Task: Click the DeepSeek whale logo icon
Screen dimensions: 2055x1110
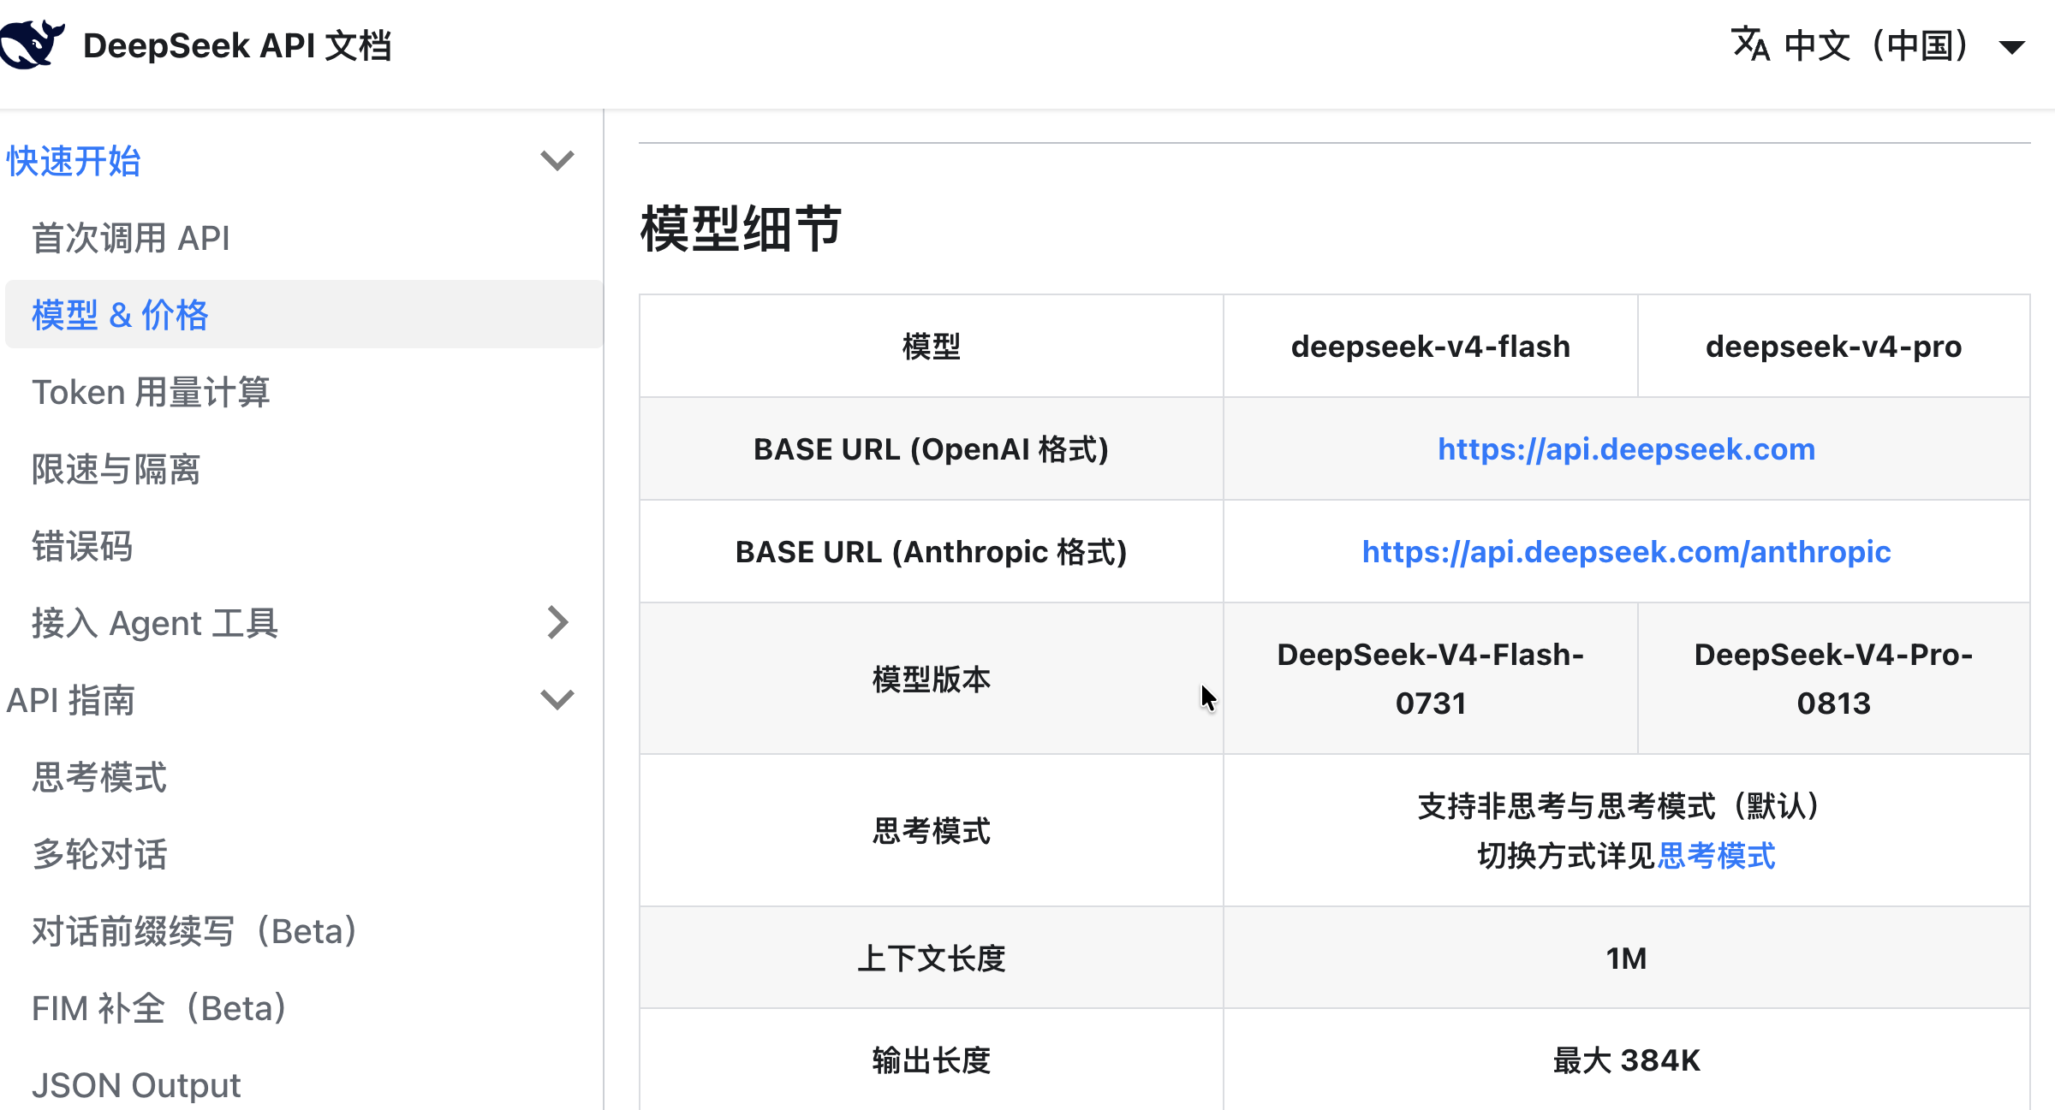Action: click(x=32, y=45)
